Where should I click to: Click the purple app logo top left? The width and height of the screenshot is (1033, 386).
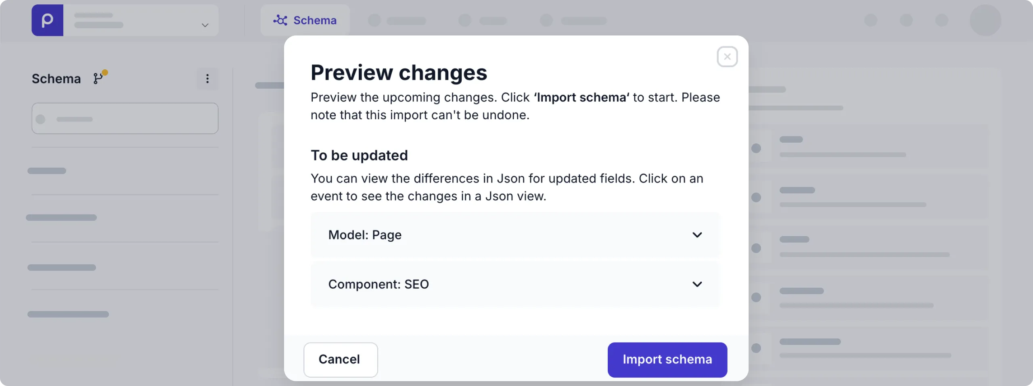point(47,20)
